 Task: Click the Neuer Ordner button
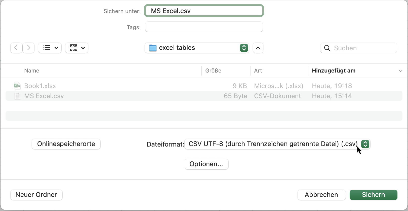tap(36, 195)
